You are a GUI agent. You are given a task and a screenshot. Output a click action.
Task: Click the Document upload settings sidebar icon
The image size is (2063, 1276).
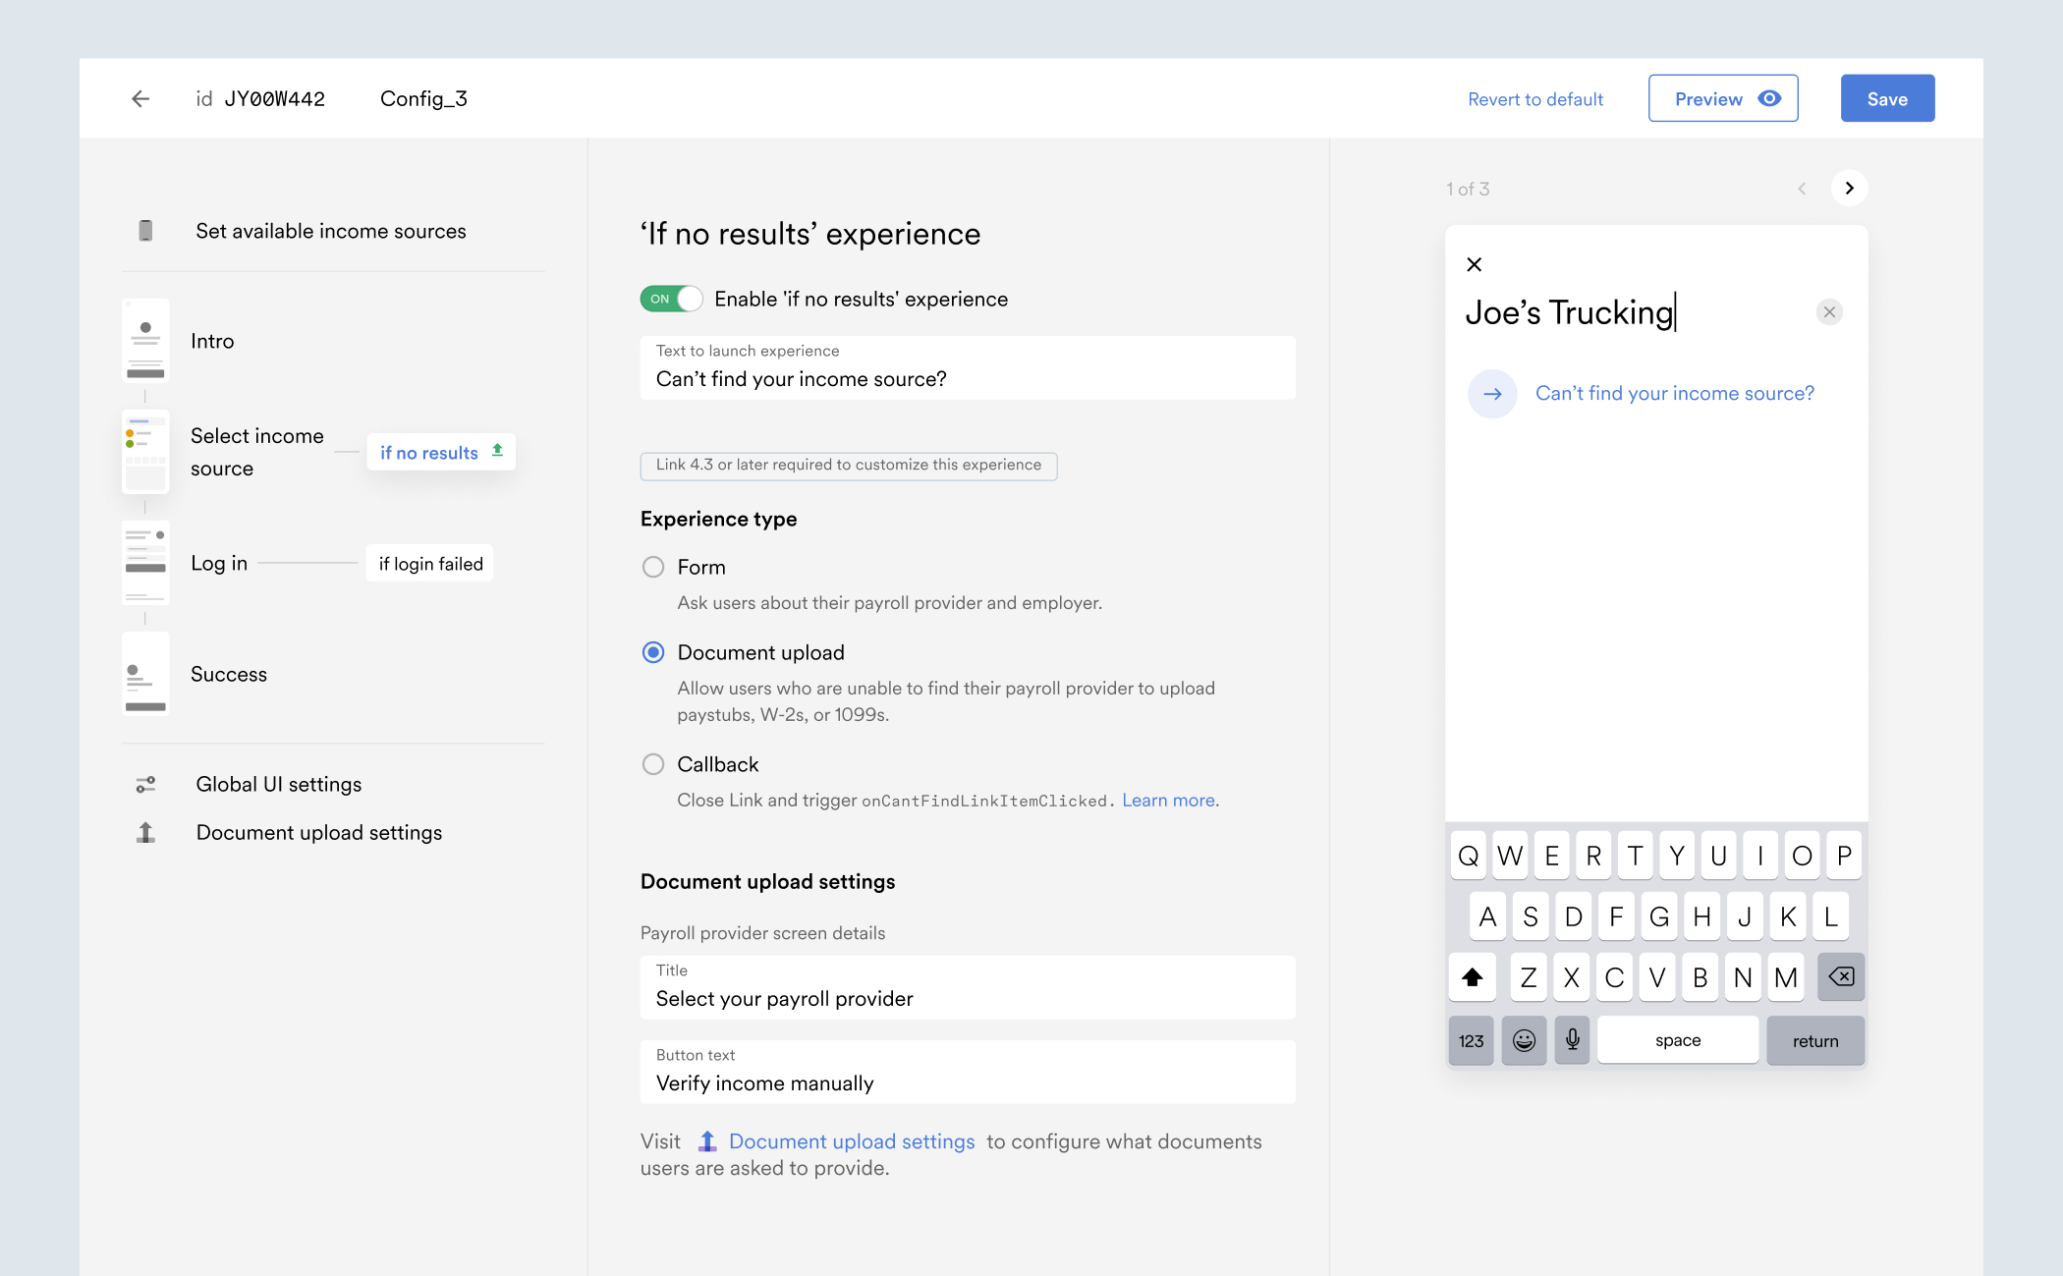tap(145, 833)
